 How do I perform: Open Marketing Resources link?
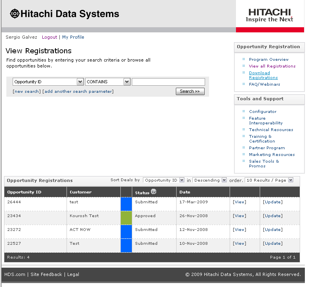[272, 154]
